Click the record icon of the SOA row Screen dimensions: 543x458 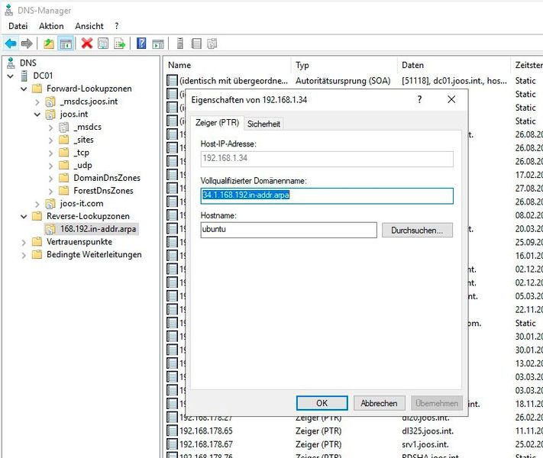(172, 80)
